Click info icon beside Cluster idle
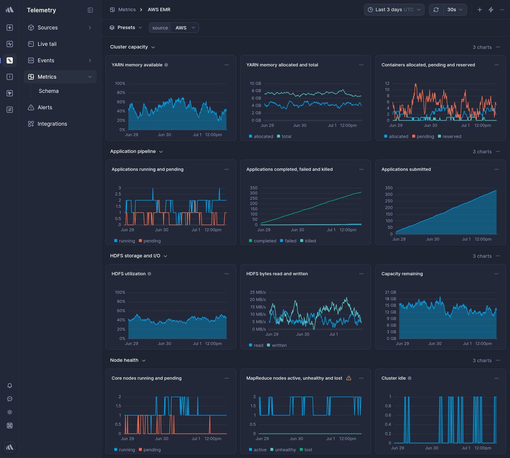The width and height of the screenshot is (510, 458). 410,378
